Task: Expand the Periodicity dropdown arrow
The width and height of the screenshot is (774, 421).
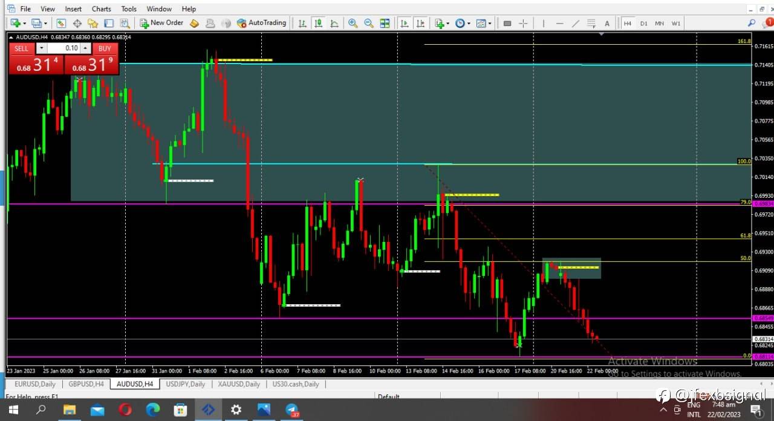Action: point(469,23)
